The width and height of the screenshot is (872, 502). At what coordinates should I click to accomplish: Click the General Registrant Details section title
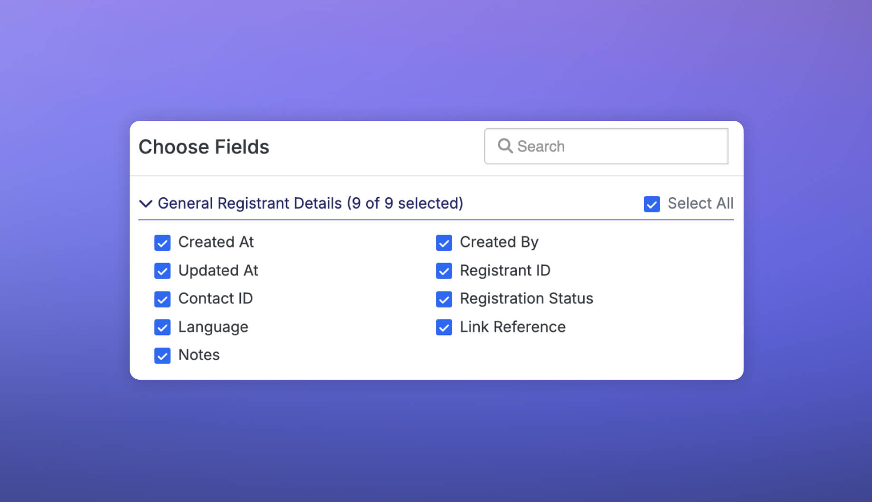(310, 203)
